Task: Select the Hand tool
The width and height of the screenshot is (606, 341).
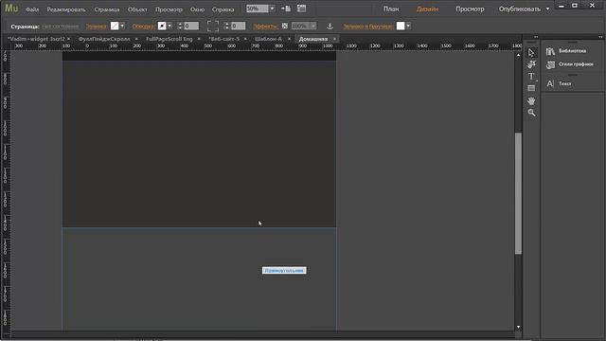Action: pos(531,101)
